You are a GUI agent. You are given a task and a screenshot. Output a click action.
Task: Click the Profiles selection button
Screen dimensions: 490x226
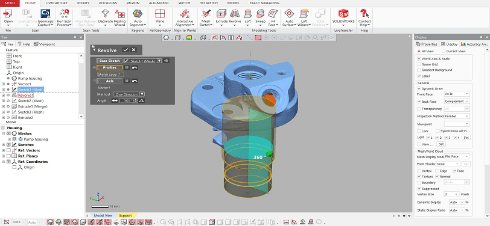click(109, 67)
